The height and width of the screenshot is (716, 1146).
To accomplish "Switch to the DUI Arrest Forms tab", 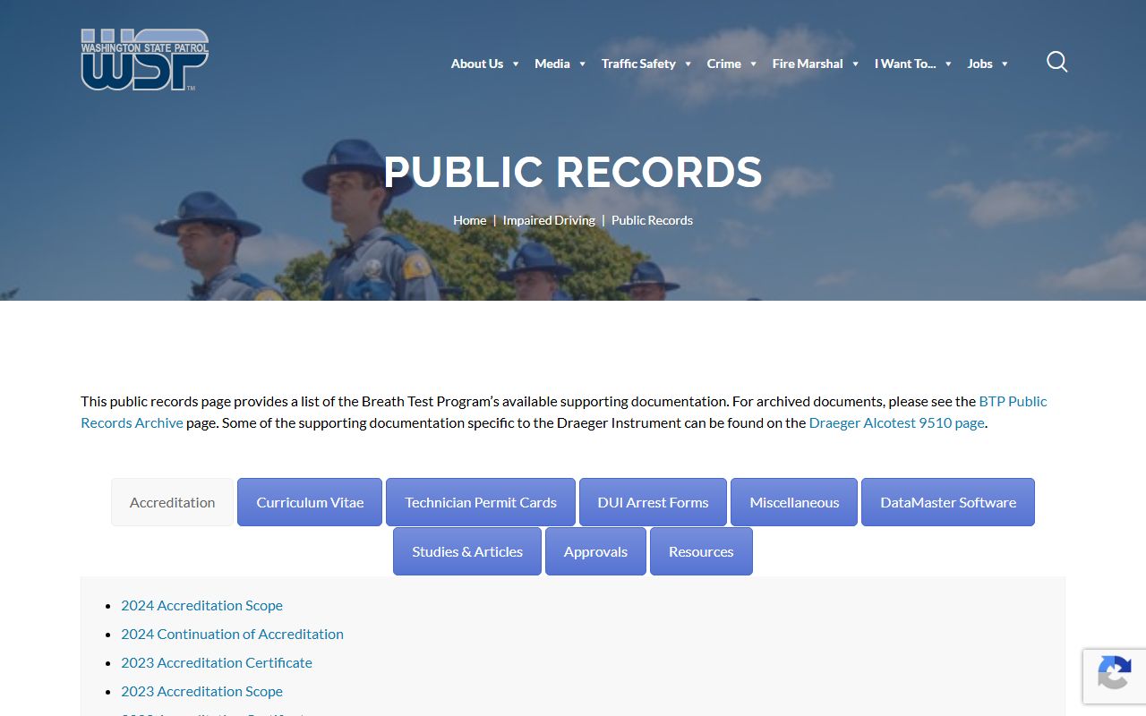I will point(653,502).
